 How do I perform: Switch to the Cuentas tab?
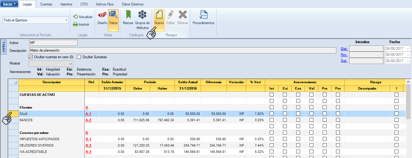[46, 4]
